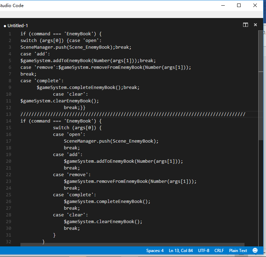Click Ln 13, Col 84 indicator
Screen dimensions: 266x257
click(181, 251)
